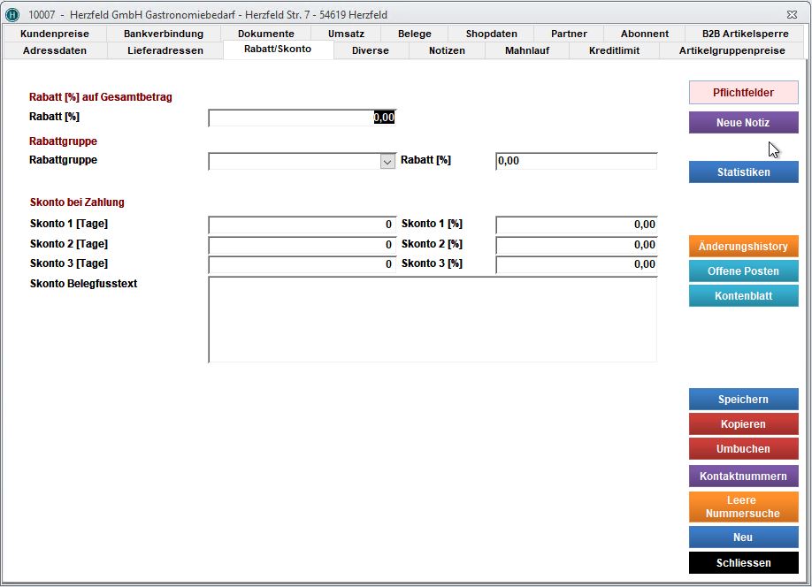Click the Neue Notiz button

pos(743,123)
